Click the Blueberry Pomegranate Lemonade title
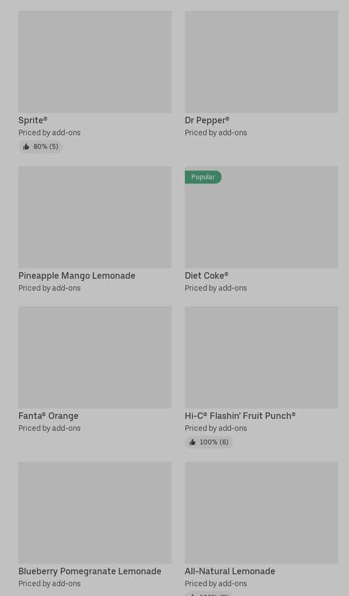 click(x=90, y=571)
